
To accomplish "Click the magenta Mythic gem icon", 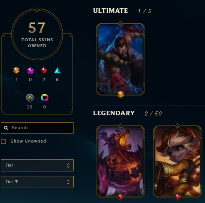I will [30, 71].
